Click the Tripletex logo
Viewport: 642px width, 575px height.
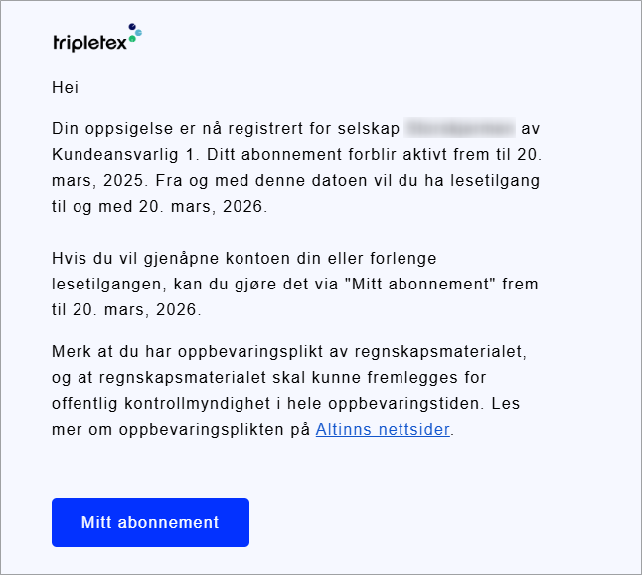pos(97,38)
